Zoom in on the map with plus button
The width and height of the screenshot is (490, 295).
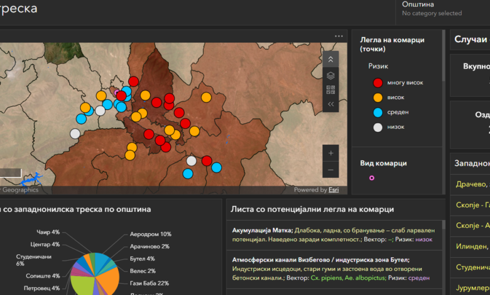click(x=330, y=153)
